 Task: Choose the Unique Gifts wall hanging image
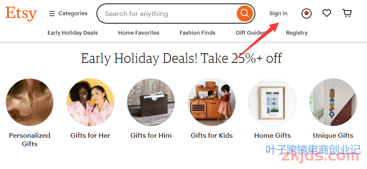pos(333,102)
